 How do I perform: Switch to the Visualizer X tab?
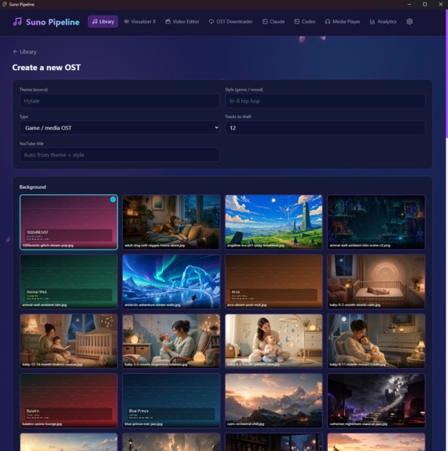tap(140, 21)
